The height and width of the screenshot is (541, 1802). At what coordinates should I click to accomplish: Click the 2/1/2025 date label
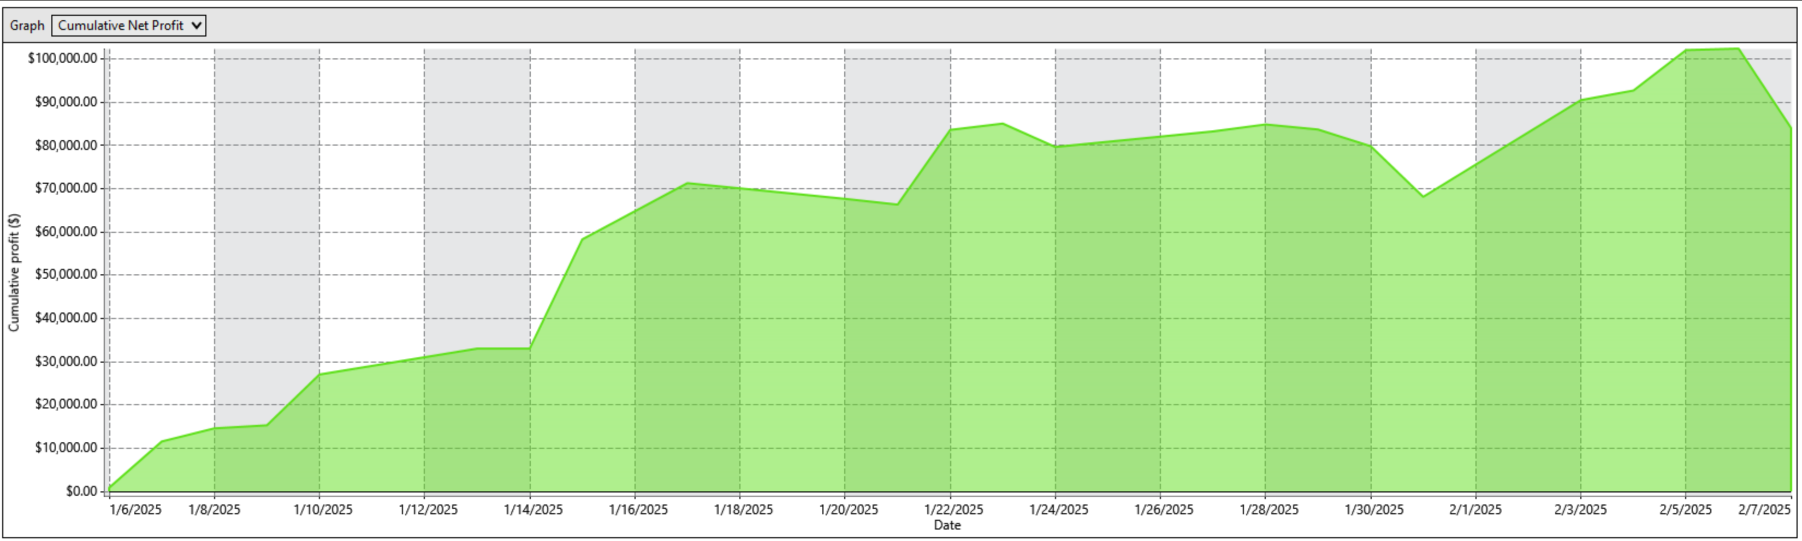pyautogui.click(x=1476, y=509)
